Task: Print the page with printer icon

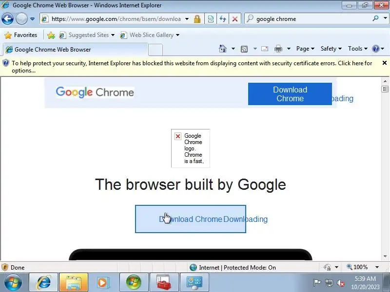Action: [278, 49]
